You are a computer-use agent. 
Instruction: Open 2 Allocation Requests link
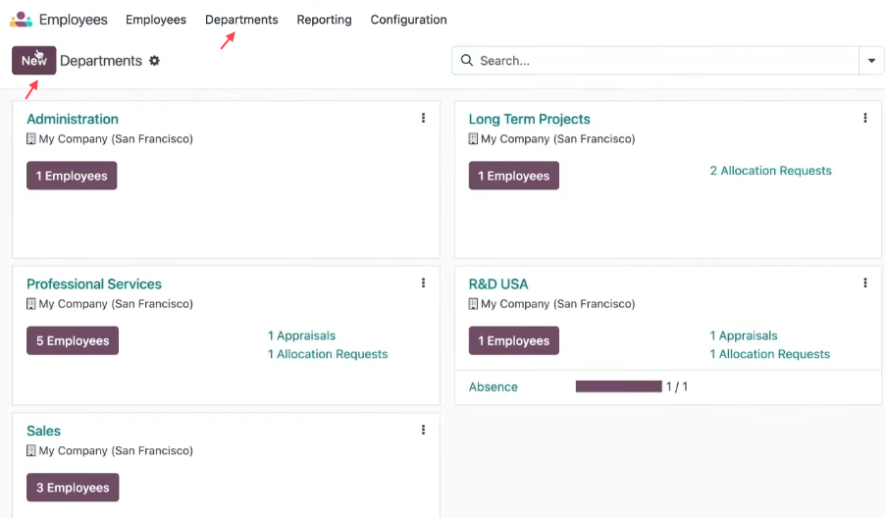coord(770,171)
